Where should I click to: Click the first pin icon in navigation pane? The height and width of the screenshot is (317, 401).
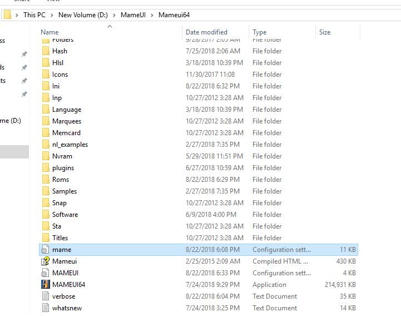click(24, 54)
